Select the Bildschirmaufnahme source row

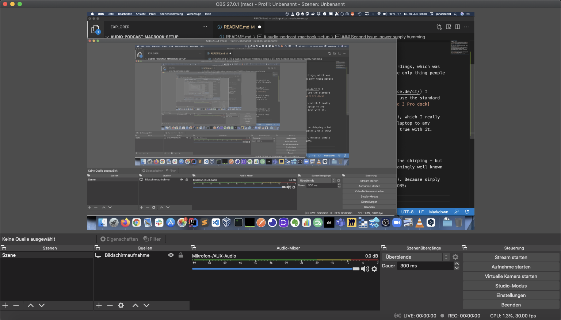142,255
